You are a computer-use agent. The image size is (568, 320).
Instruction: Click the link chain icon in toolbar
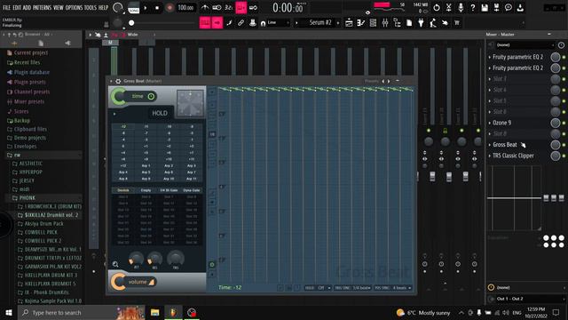click(x=241, y=23)
